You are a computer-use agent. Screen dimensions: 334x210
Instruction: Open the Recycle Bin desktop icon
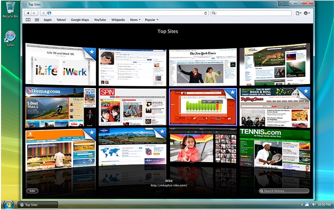(x=10, y=10)
